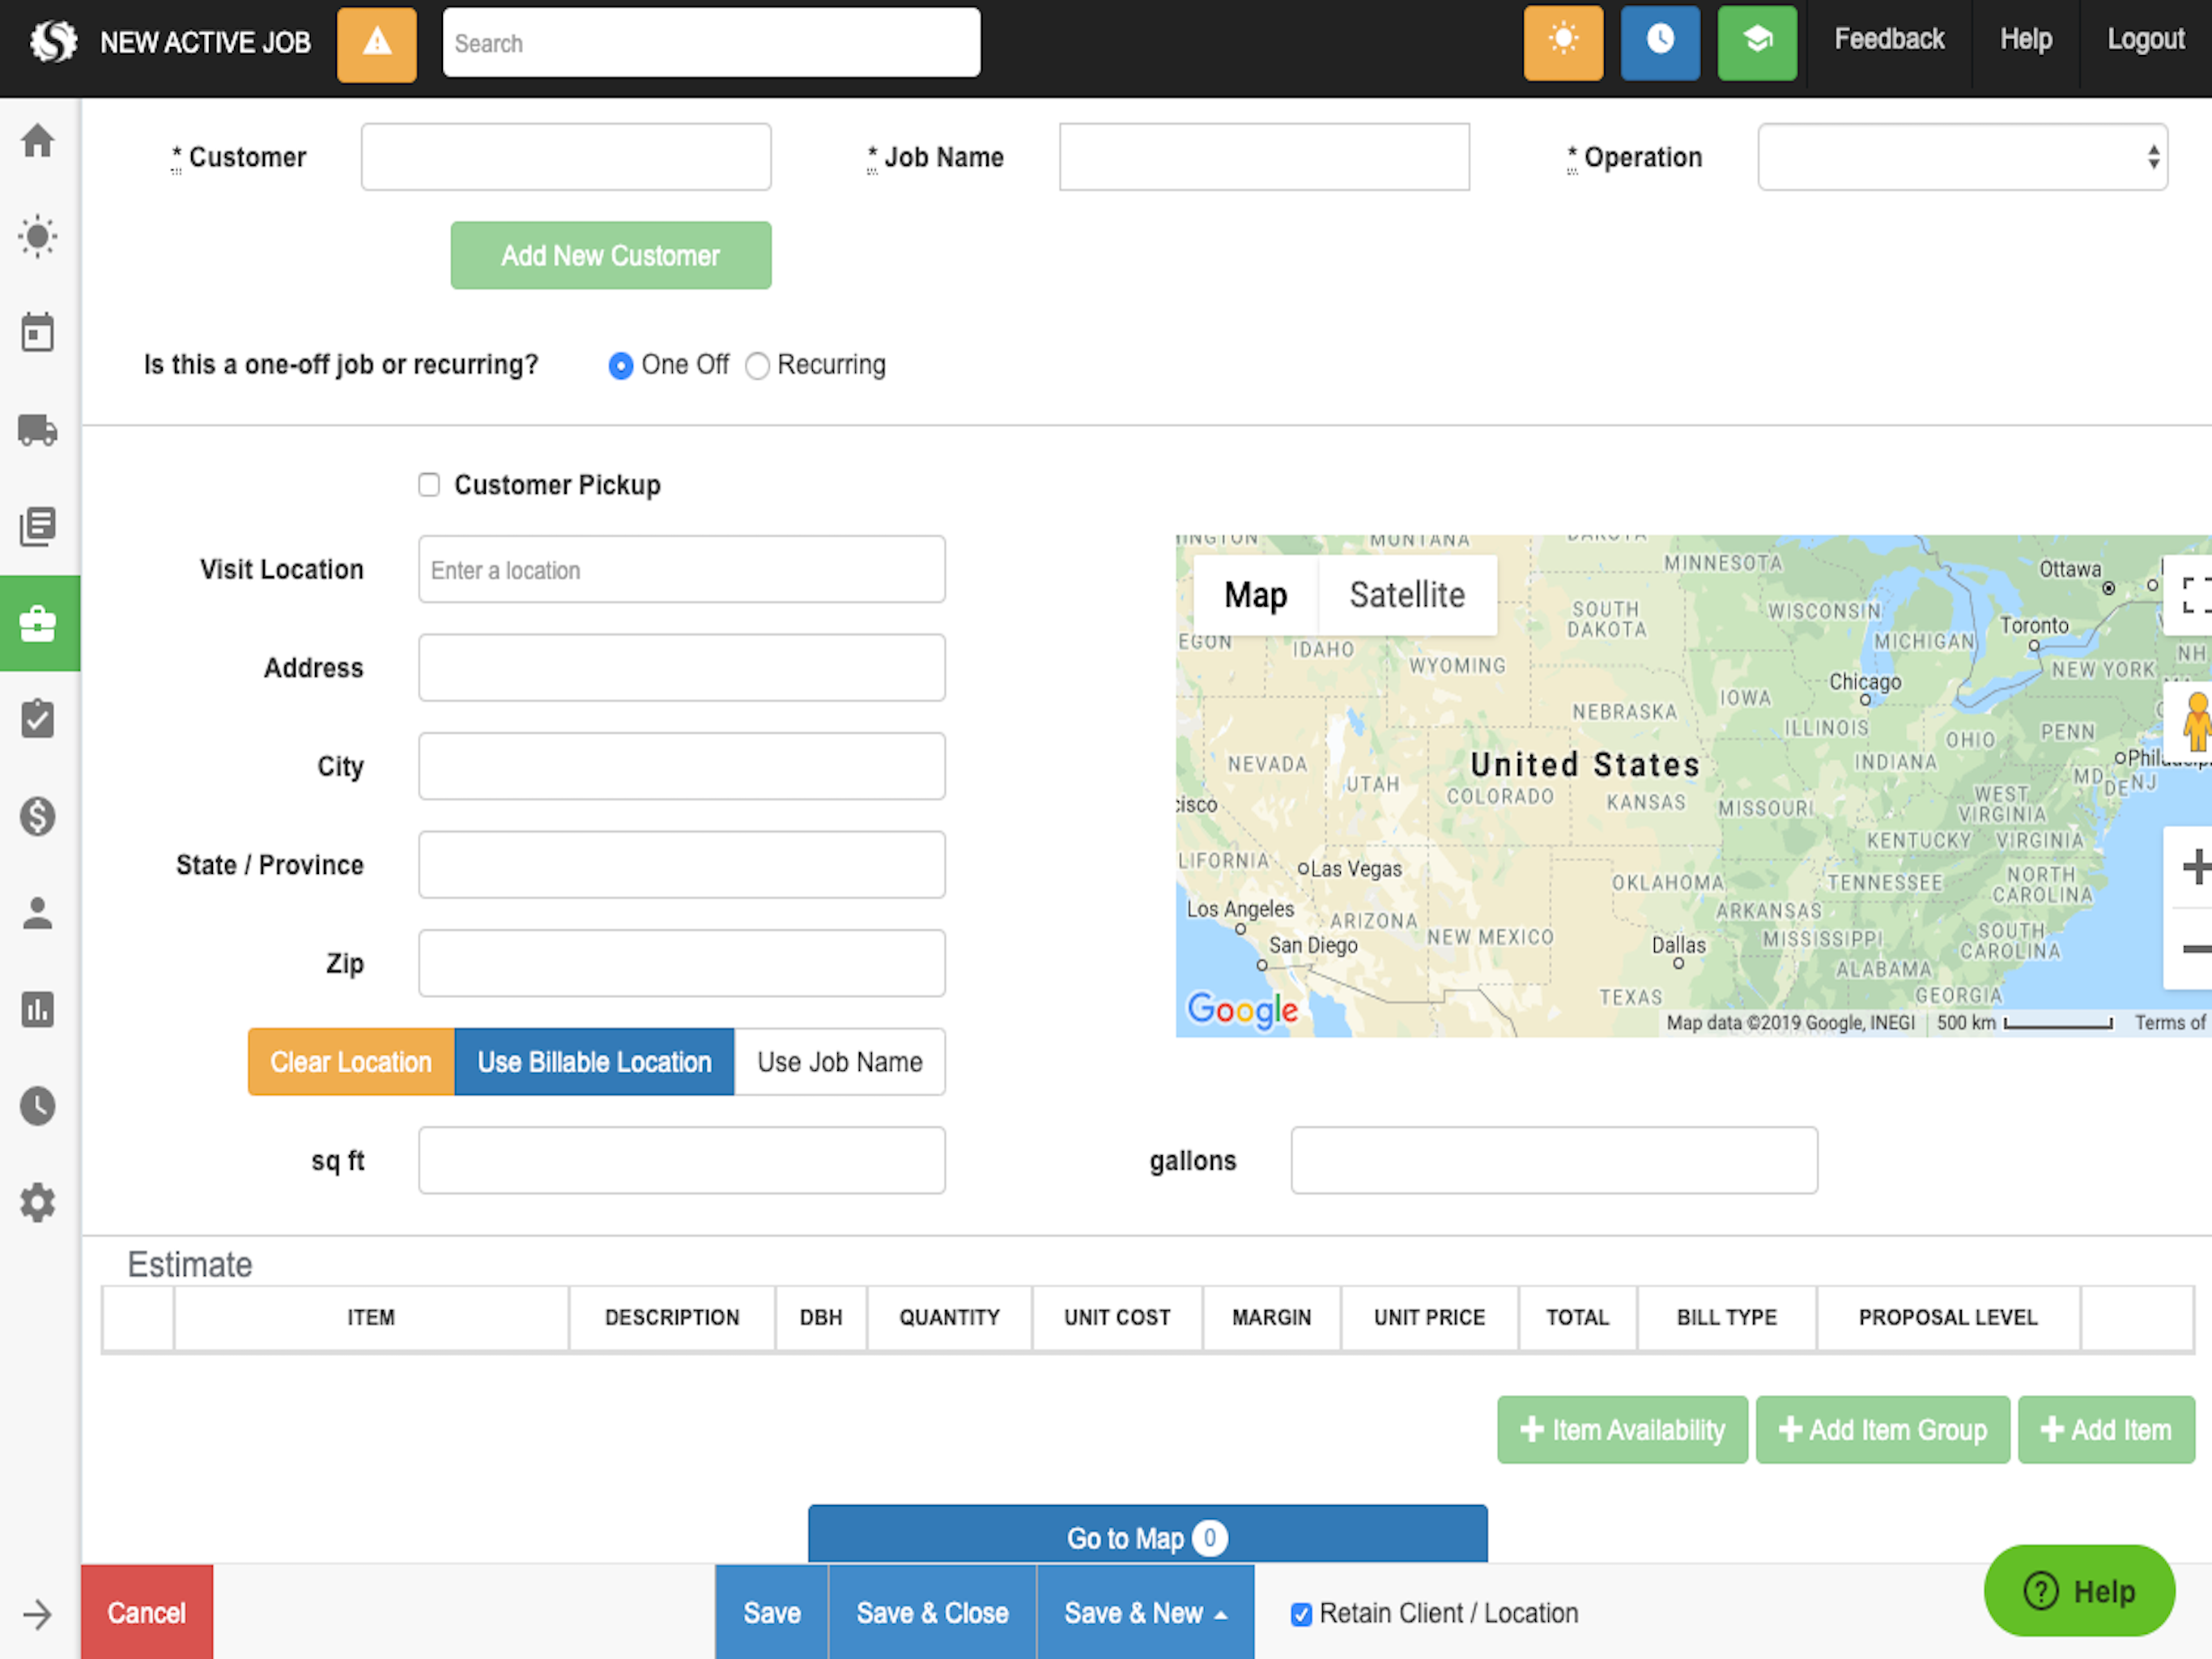This screenshot has height=1659, width=2212.
Task: Expand the sidebar with the arrow icon
Action: pyautogui.click(x=38, y=1614)
